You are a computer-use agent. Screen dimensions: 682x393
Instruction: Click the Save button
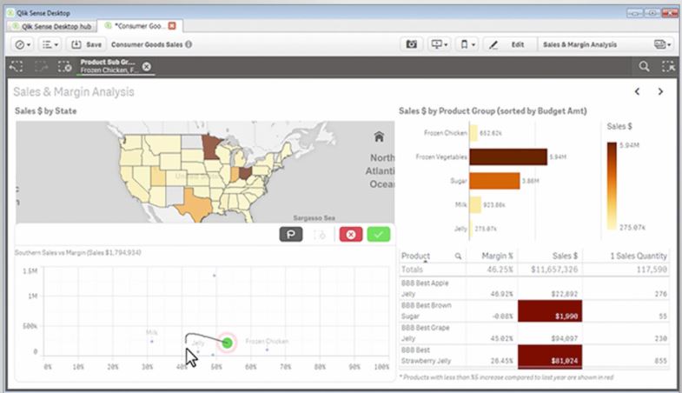(x=86, y=43)
